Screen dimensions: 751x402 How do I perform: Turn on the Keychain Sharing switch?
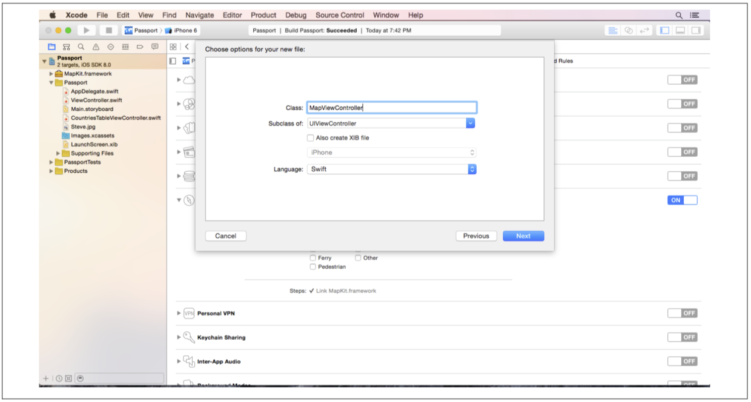point(682,337)
